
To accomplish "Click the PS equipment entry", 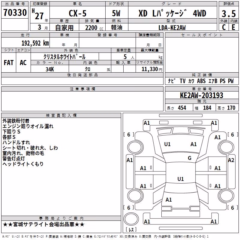I will [x=223, y=81].
